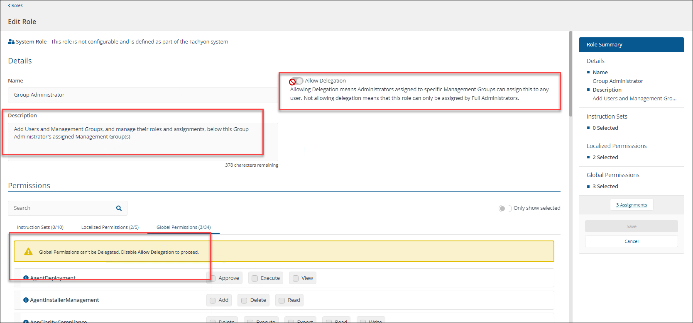Image resolution: width=693 pixels, height=323 pixels.
Task: Enable Only show selected toggle
Action: 505,208
